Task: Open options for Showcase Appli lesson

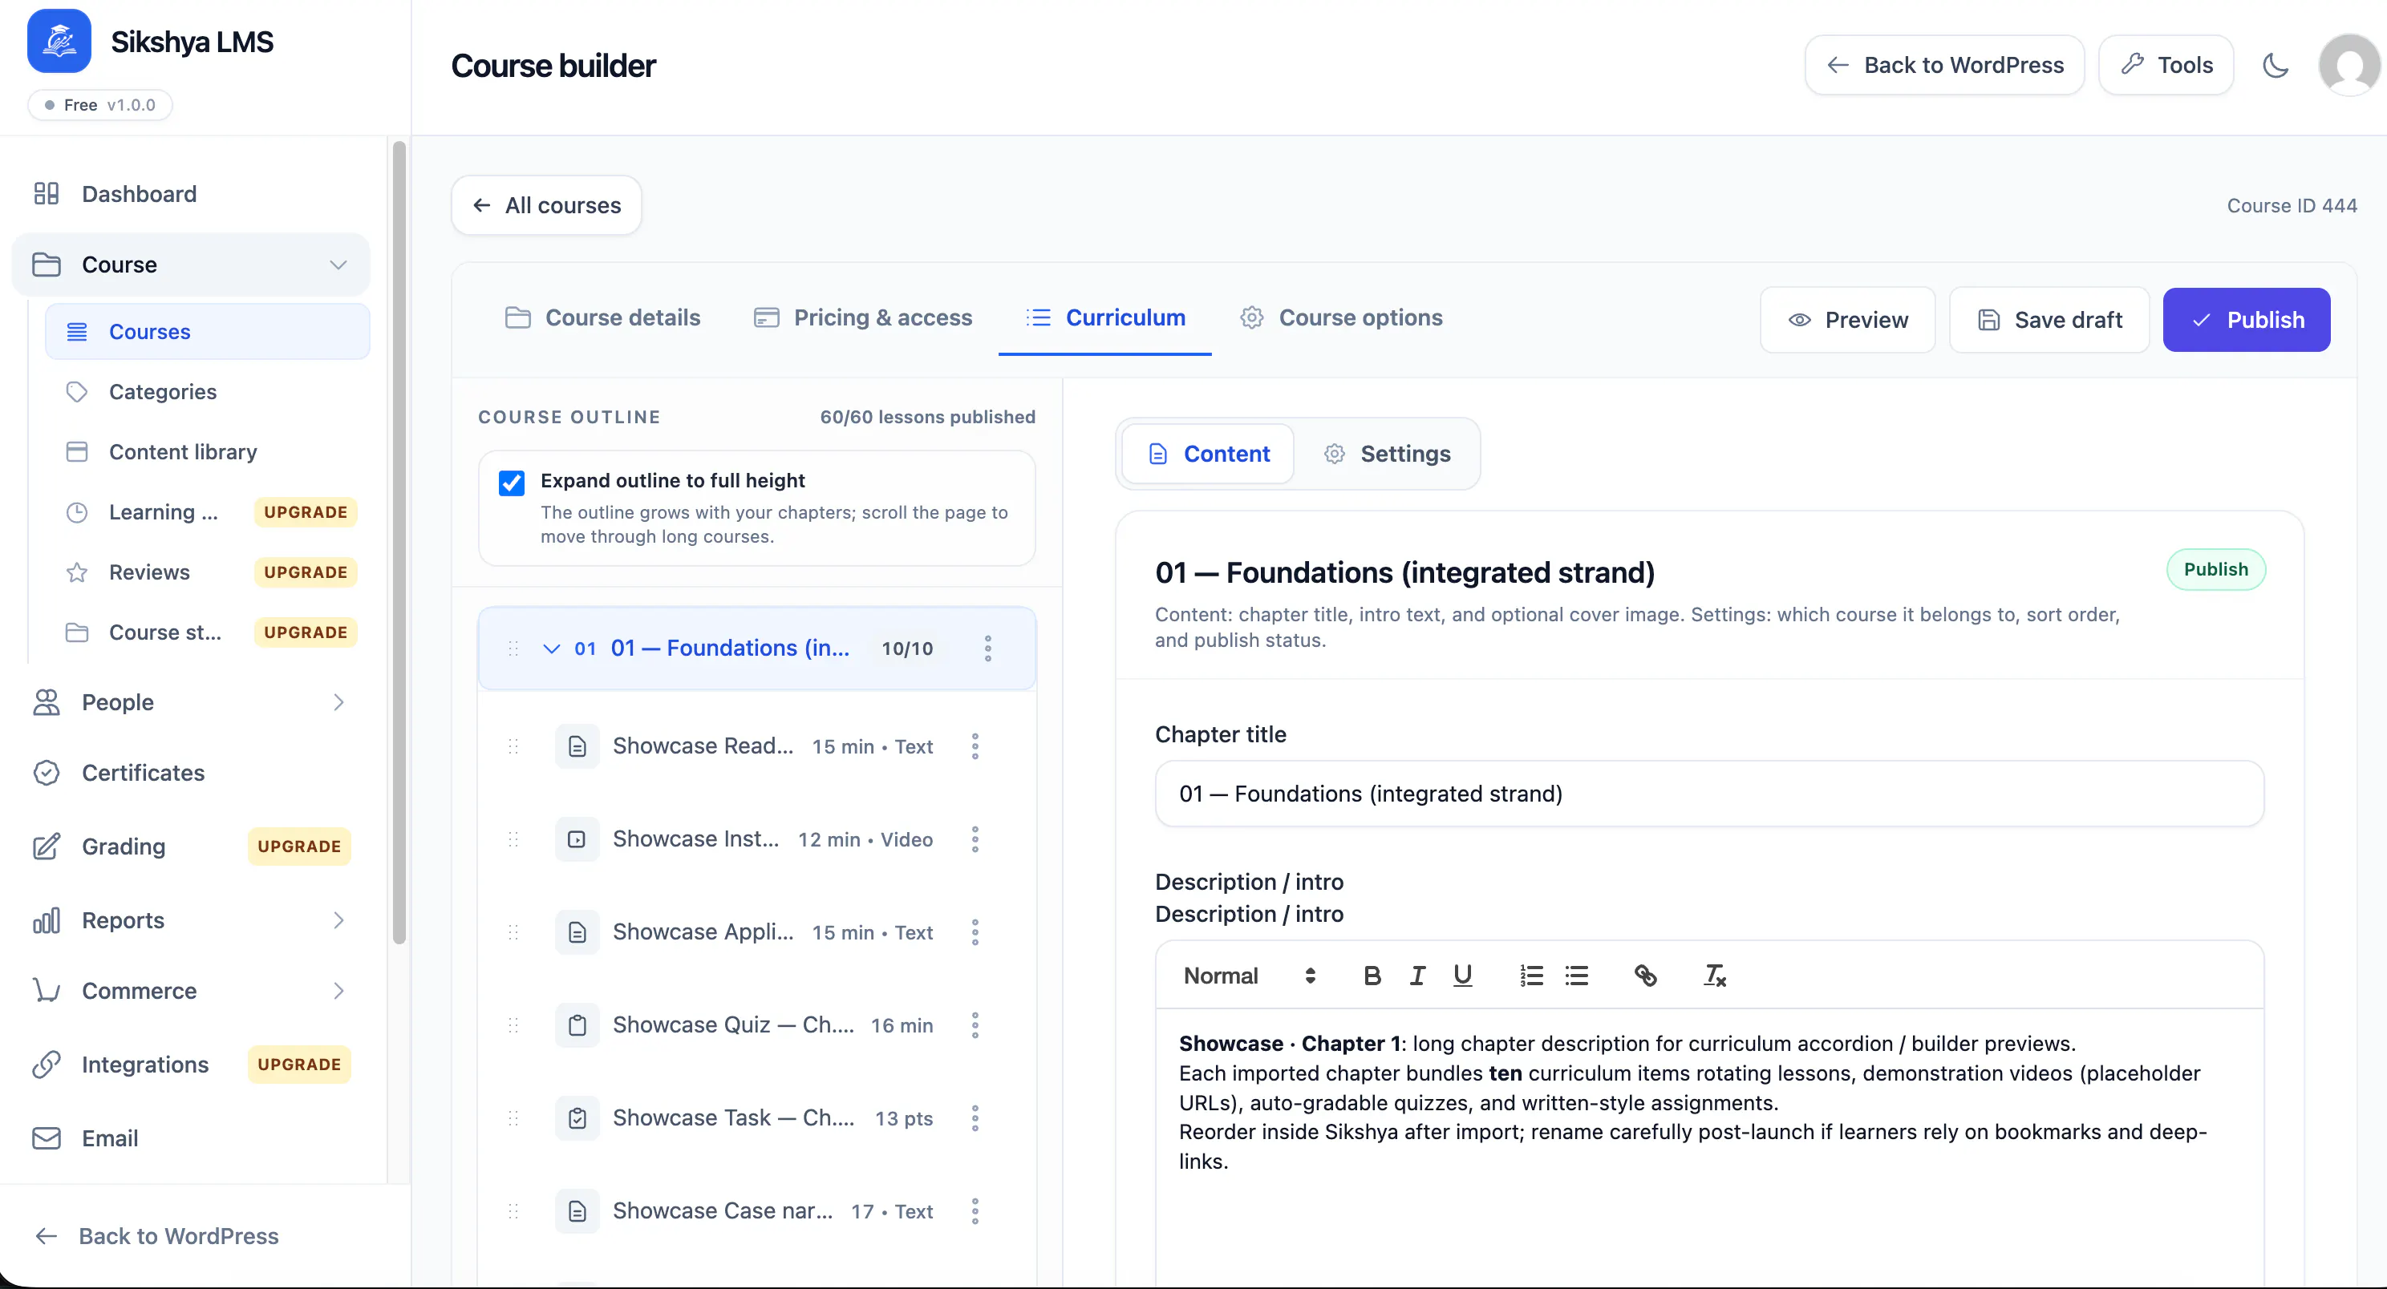Action: tap(975, 932)
